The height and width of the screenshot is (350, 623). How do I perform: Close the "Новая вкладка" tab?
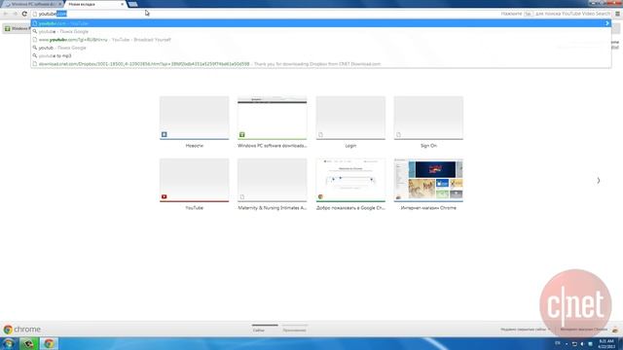coord(122,4)
